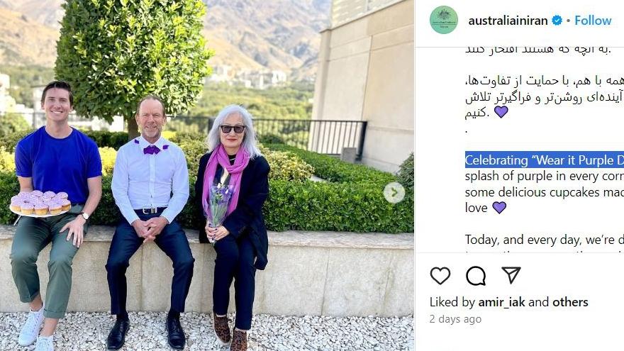Like the post with the heart icon
Viewport: 624px width, 351px height.
(440, 276)
